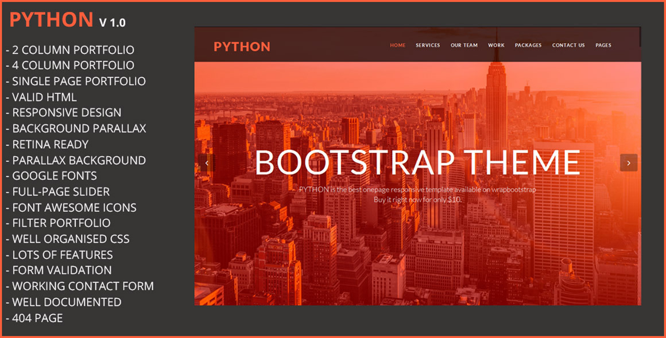
Task: Go to the CONTACT US section
Action: pyautogui.click(x=568, y=45)
